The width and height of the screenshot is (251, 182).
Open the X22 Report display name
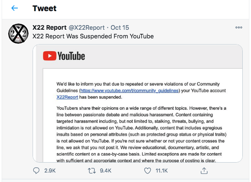pyautogui.click(x=50, y=28)
